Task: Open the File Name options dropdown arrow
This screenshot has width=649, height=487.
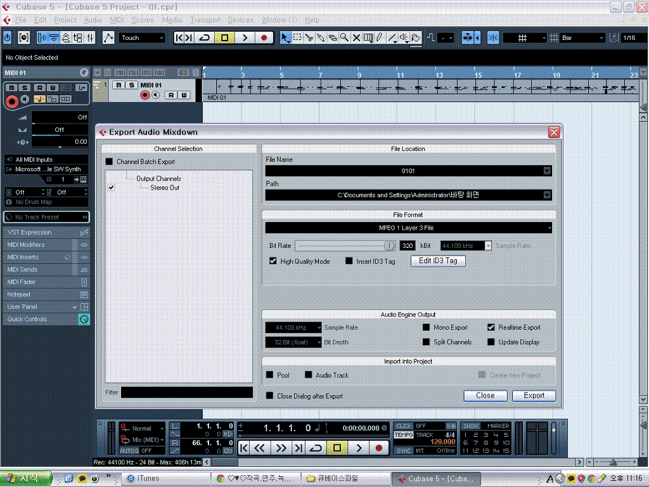Action: coord(547,171)
